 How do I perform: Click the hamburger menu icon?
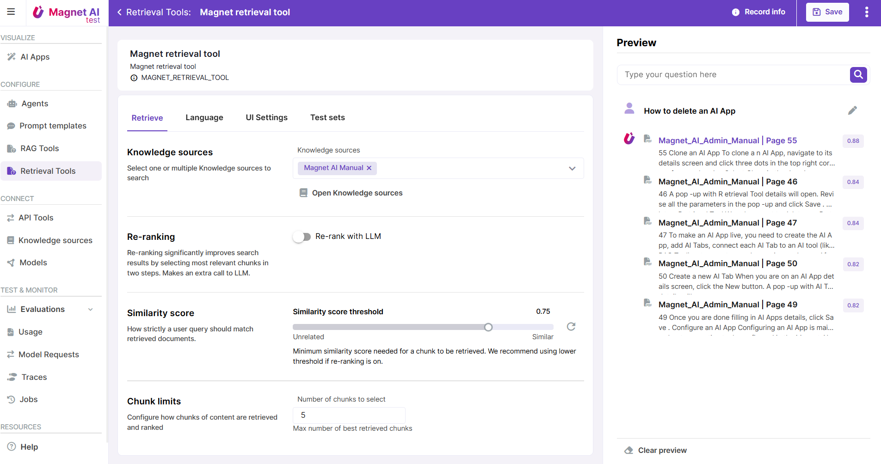coord(11,12)
